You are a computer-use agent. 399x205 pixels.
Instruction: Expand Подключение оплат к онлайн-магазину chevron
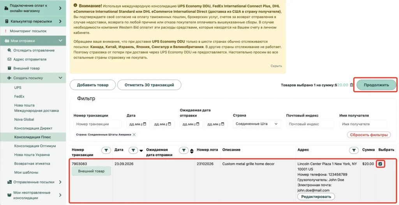point(60,8)
